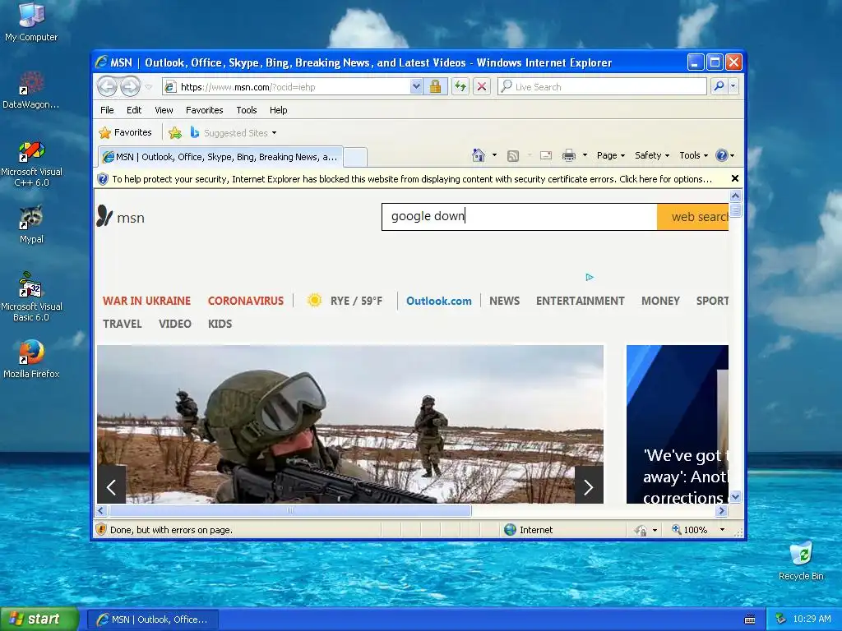Open the zoom level 100% control

[x=696, y=530]
